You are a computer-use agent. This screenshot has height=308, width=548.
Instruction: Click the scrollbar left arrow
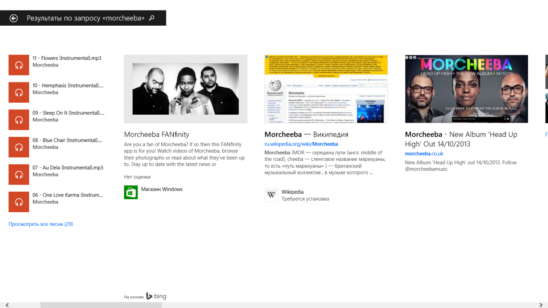(7, 305)
